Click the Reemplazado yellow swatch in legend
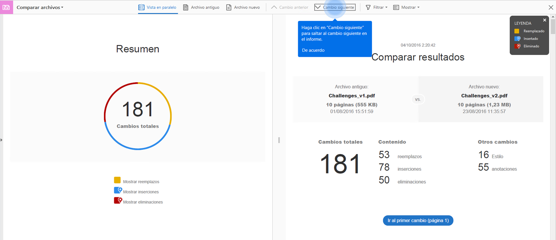Viewport: 556px width, 240px height. click(x=517, y=31)
